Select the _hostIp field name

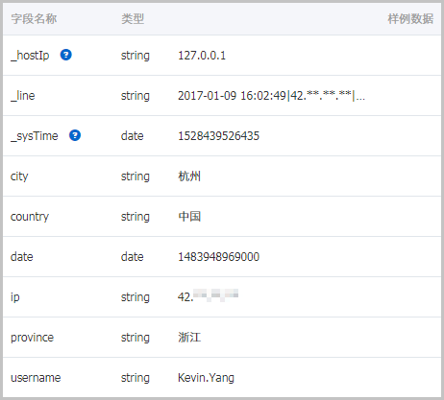[30, 56]
